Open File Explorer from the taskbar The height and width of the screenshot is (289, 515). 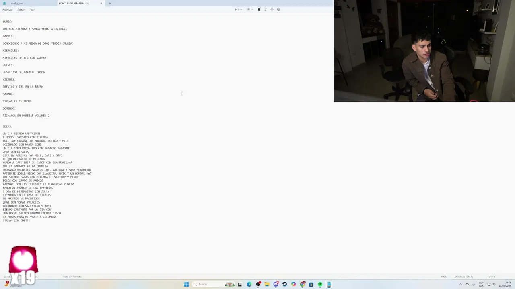(267, 284)
